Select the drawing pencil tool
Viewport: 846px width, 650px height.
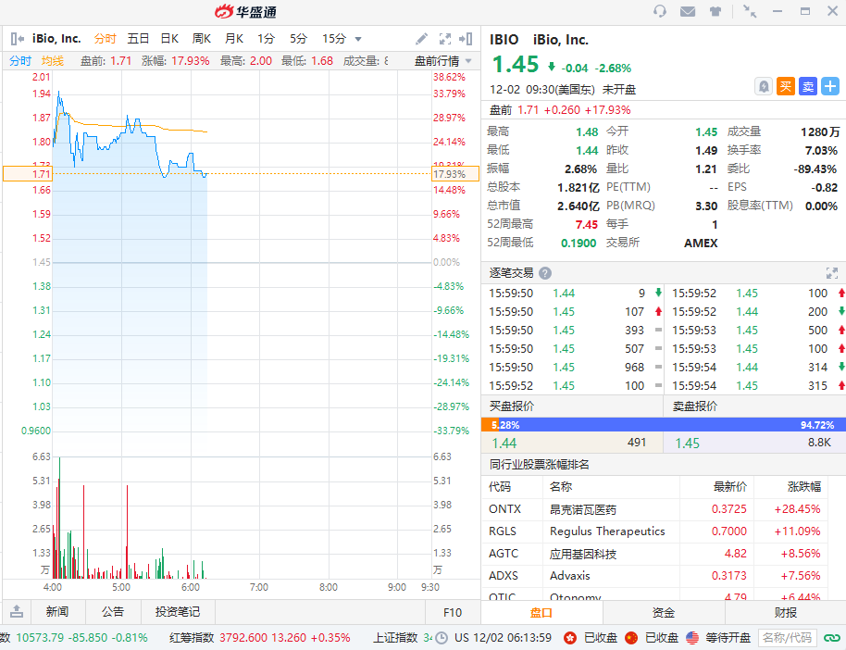421,39
